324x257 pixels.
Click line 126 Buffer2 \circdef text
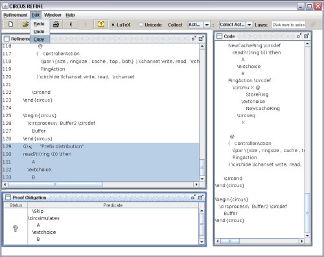(77, 123)
